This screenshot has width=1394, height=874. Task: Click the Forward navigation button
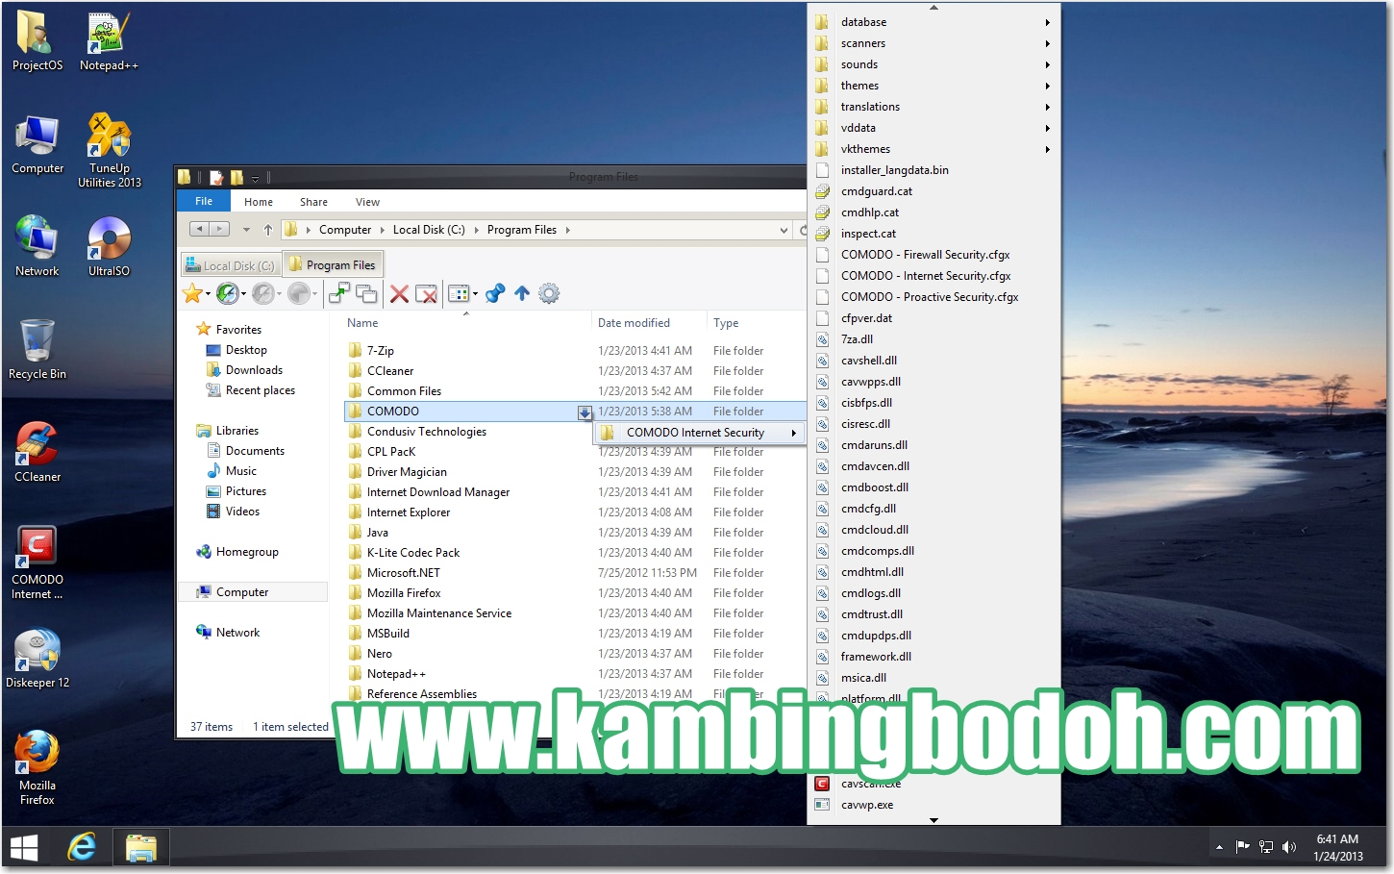220,229
